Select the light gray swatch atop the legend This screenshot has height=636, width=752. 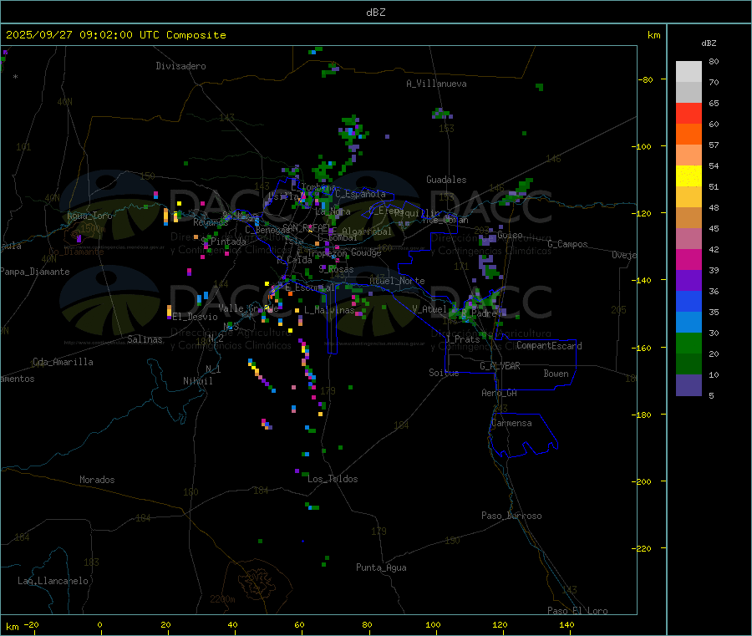(688, 71)
